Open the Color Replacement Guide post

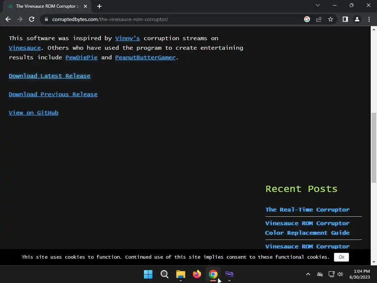307,228
